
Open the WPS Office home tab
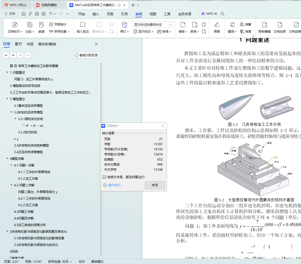(x=16, y=5)
